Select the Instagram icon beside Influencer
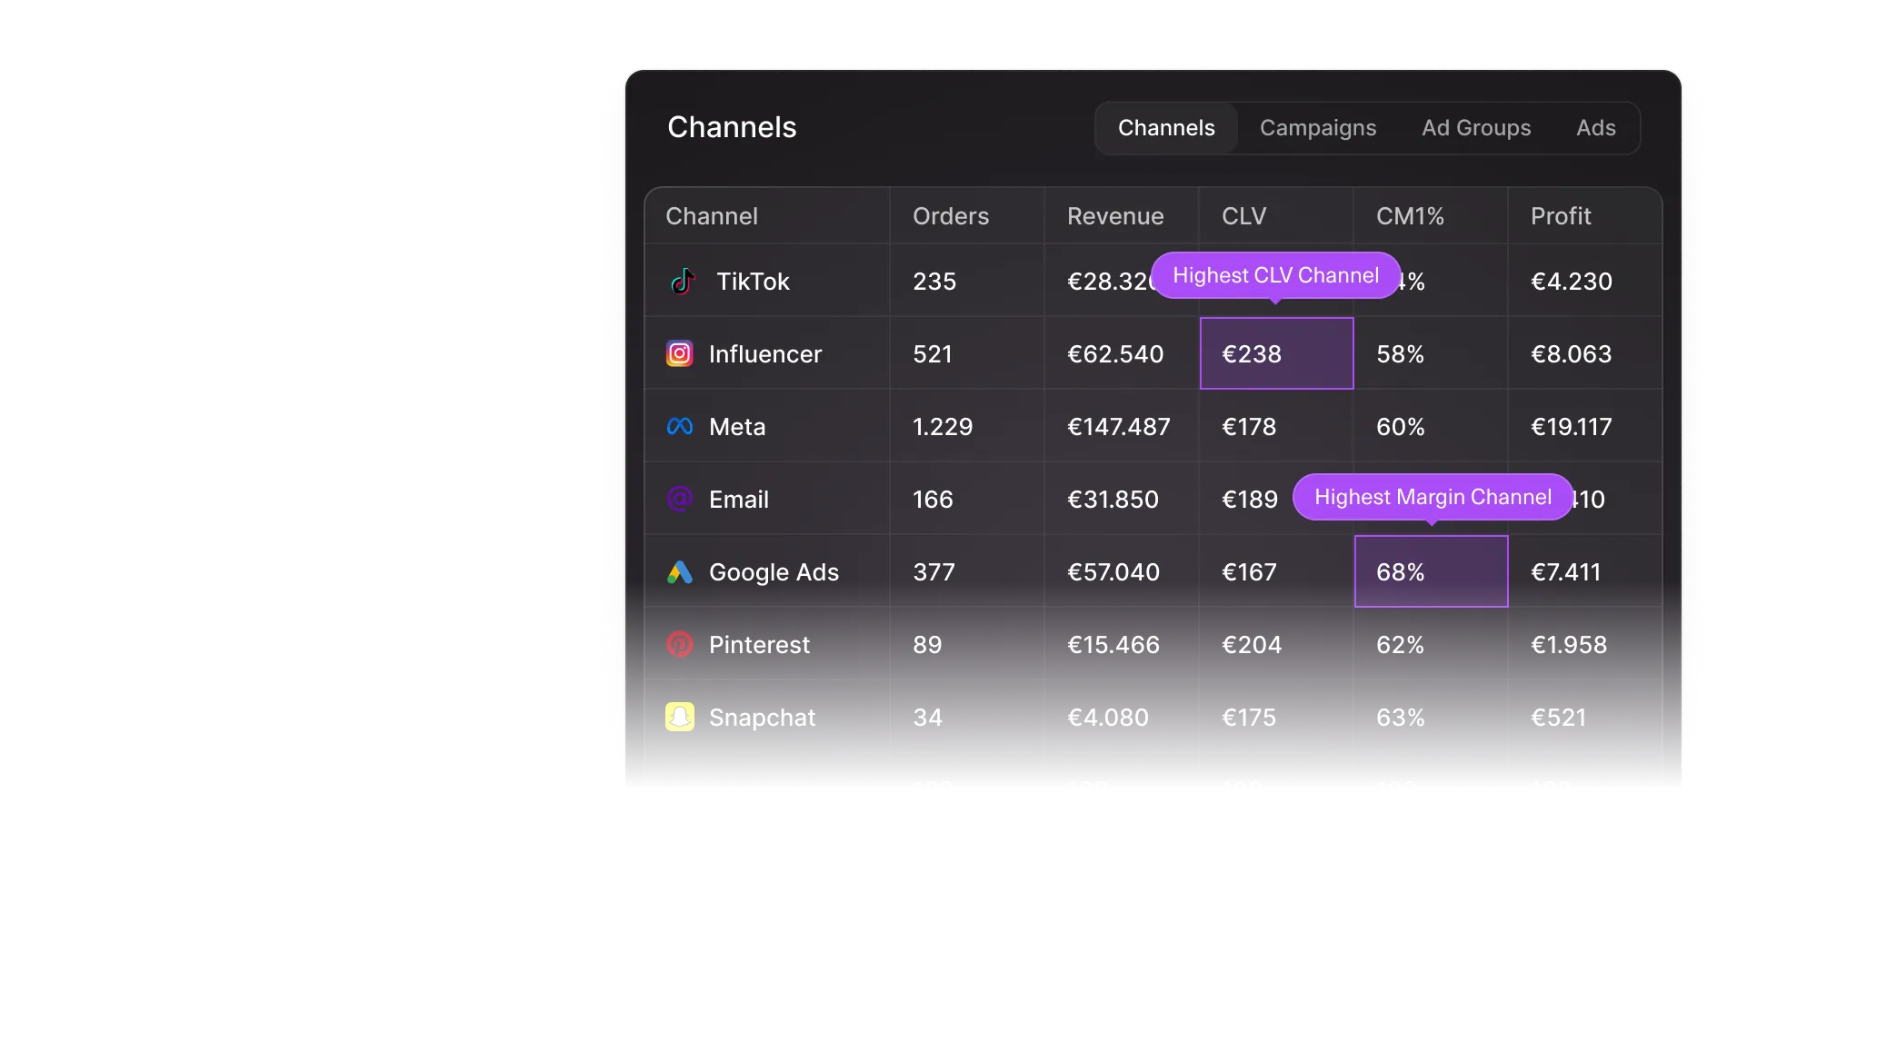Screen dimensions: 1897x1041 click(x=680, y=353)
